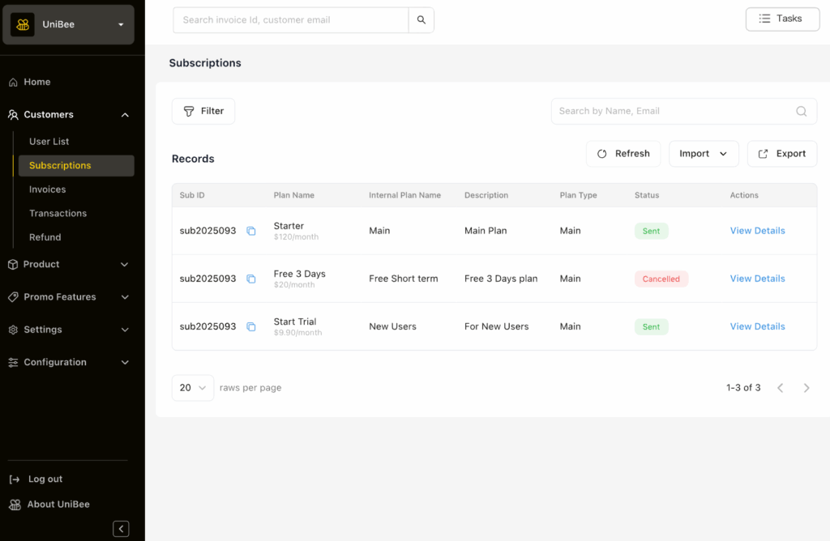Screen dimensions: 830x541
Task: Copy the Starter subscription ID
Action: click(x=251, y=231)
